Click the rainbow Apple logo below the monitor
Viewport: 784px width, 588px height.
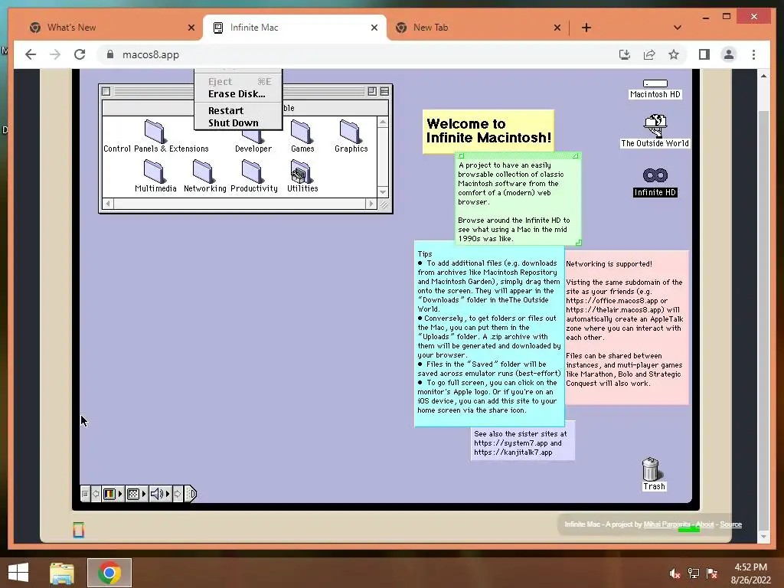[x=79, y=530]
